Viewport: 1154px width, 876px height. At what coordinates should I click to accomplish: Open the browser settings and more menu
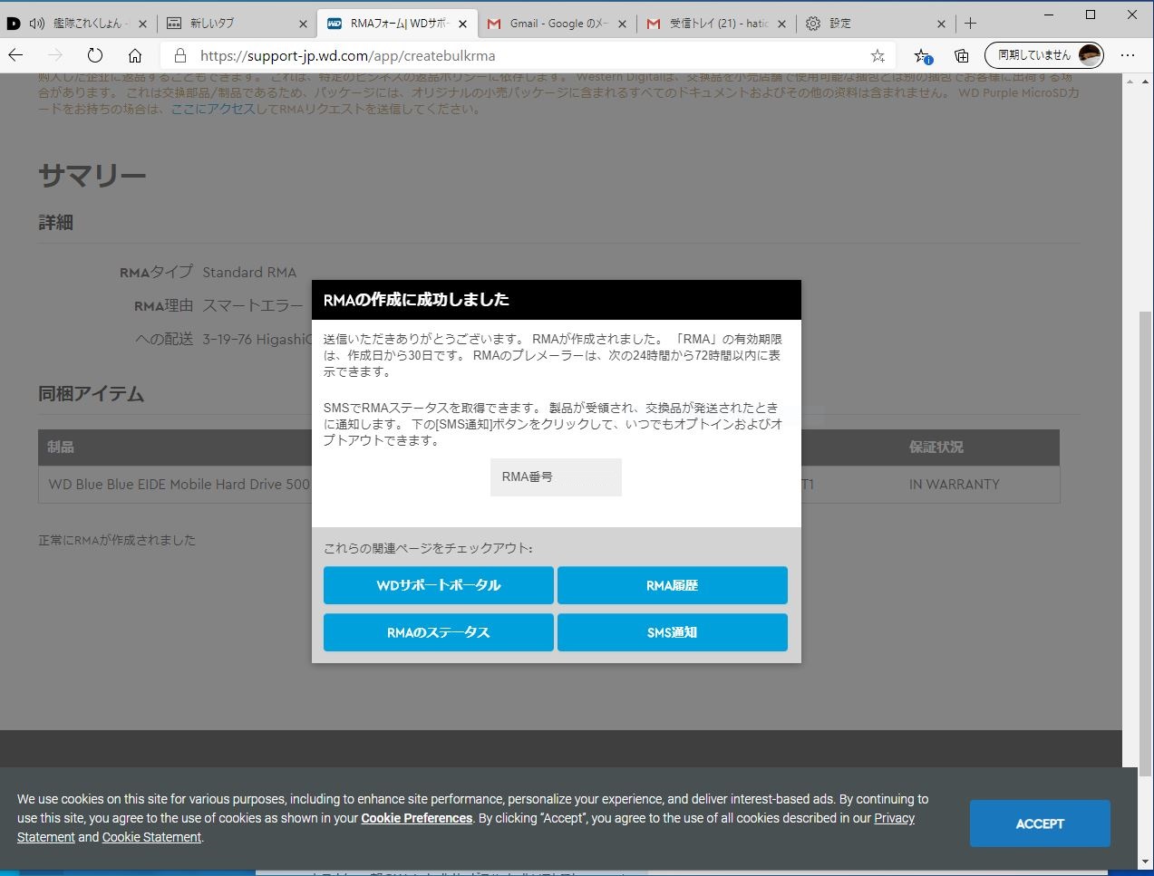tap(1127, 55)
